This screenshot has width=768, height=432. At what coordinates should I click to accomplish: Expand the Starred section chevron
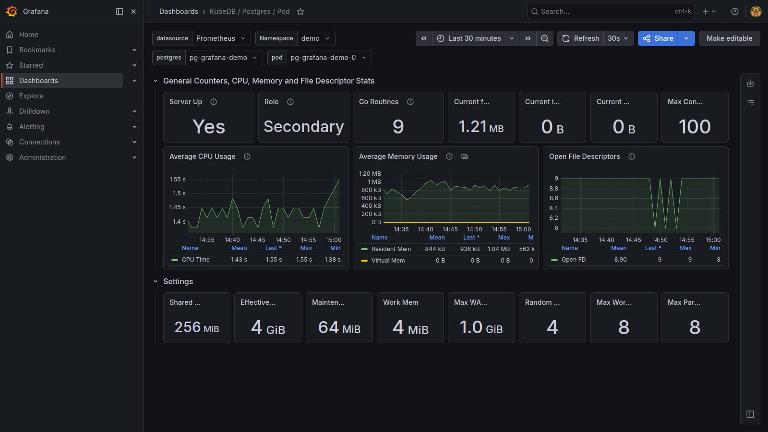tap(134, 65)
